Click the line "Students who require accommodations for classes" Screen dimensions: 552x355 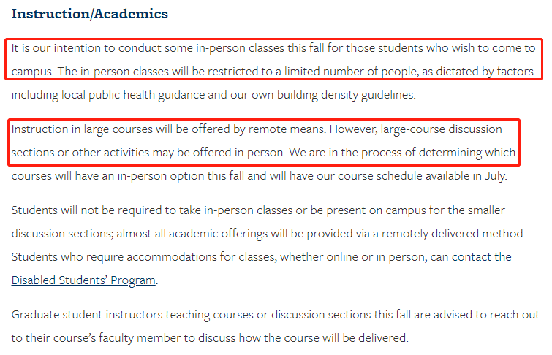tap(261, 257)
